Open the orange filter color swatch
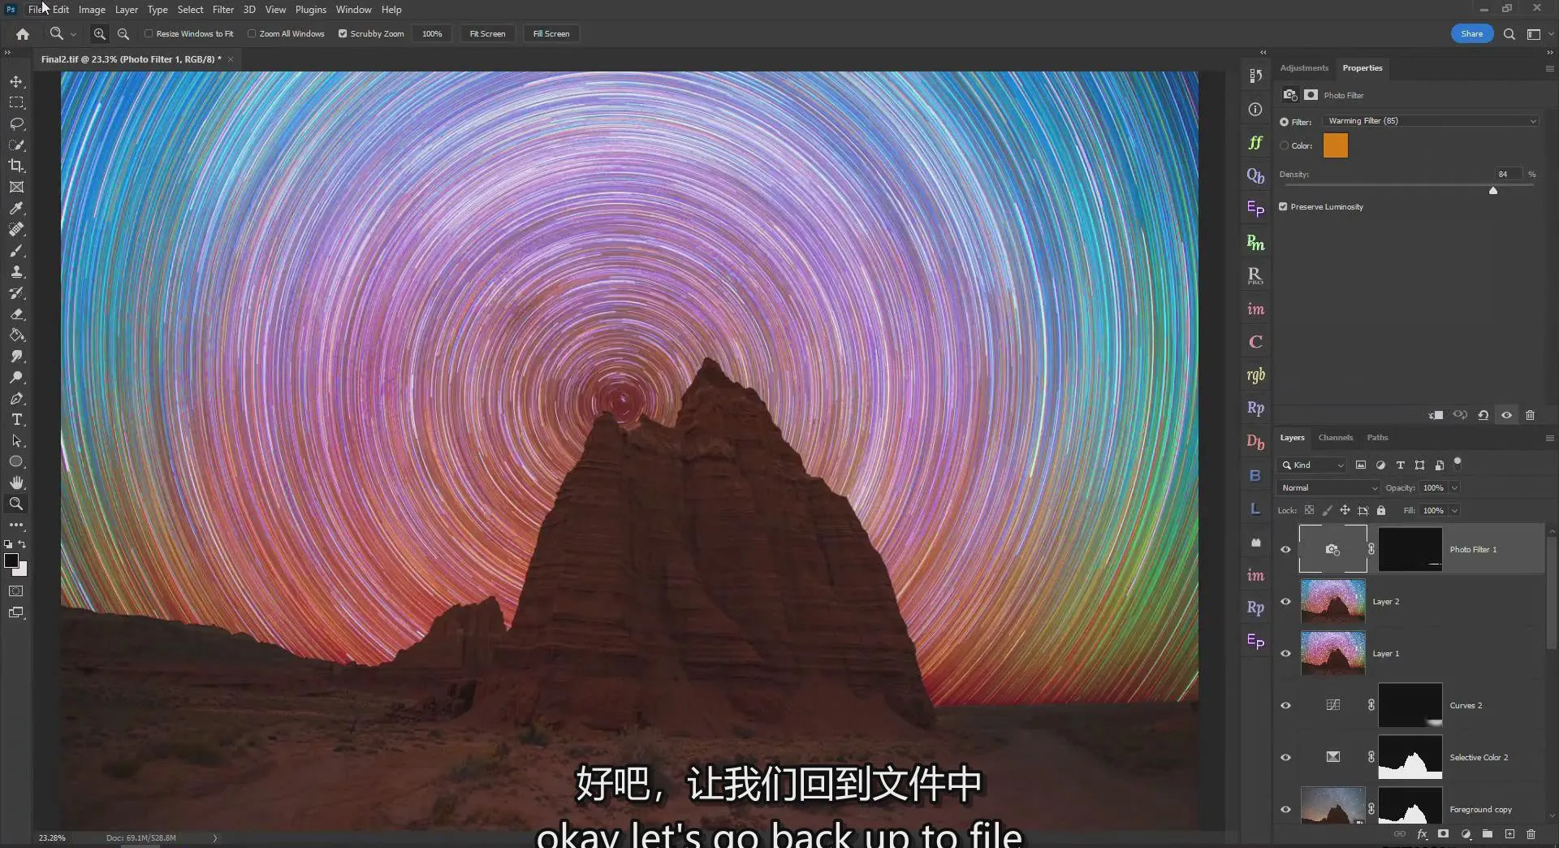Viewport: 1559px width, 848px height. (1335, 146)
